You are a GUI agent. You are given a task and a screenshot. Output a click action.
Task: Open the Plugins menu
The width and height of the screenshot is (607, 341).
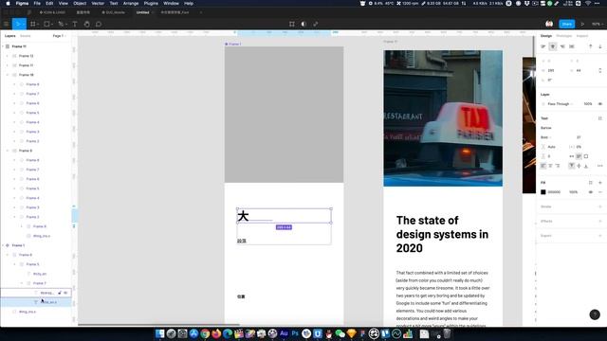[151, 4]
